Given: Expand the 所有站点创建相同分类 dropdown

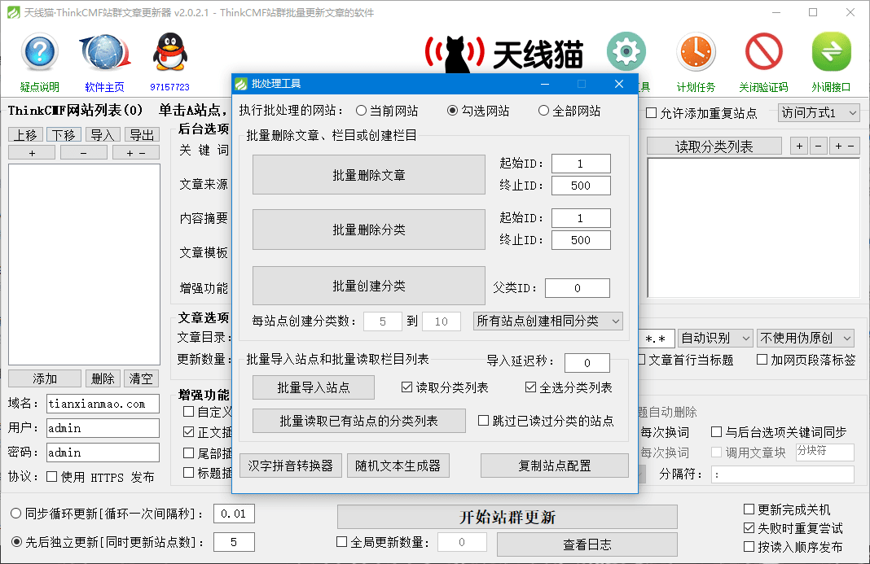Looking at the screenshot, I should pos(547,321).
